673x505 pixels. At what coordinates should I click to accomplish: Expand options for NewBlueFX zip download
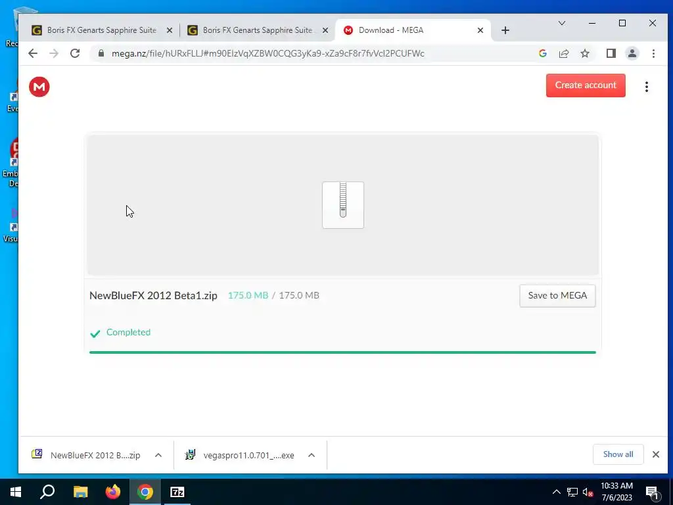click(x=158, y=455)
